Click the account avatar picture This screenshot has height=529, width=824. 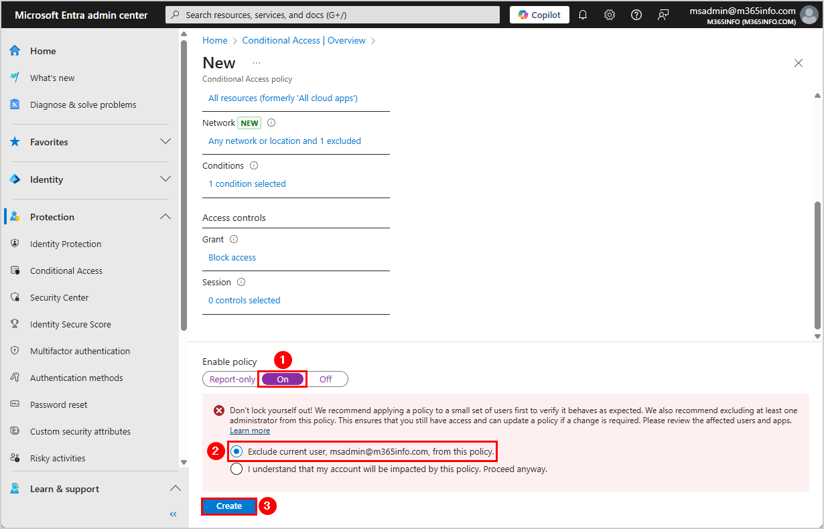(809, 15)
